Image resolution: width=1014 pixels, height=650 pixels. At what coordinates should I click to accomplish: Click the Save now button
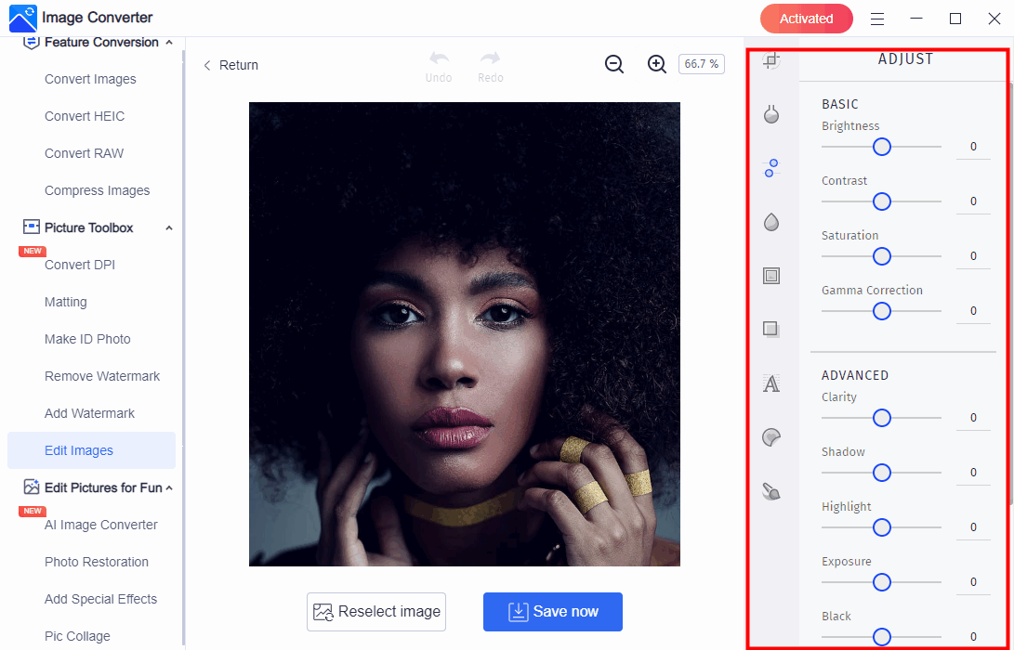coord(553,612)
